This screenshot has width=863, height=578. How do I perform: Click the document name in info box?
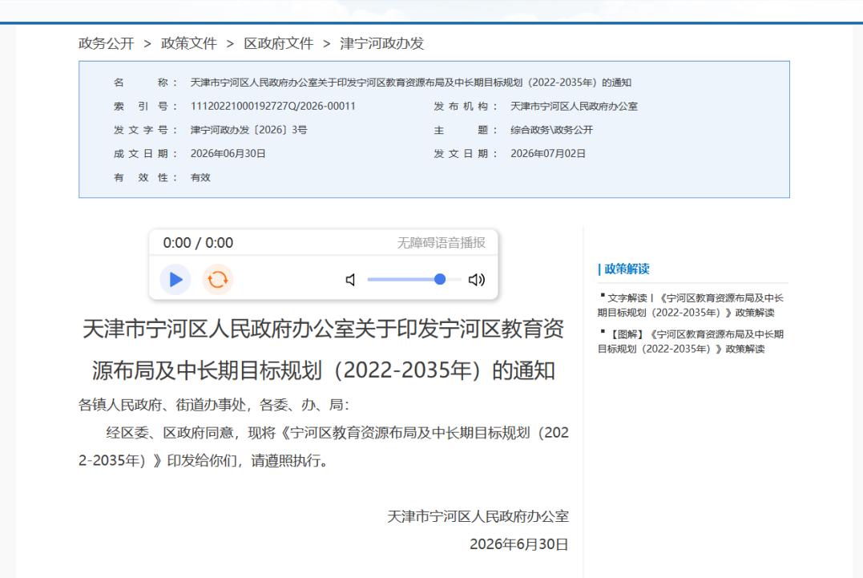(410, 83)
